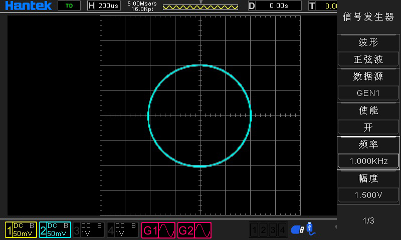This screenshot has width=401, height=240.
Task: Enable disabled channel 3 indicator
Action: tap(89, 230)
